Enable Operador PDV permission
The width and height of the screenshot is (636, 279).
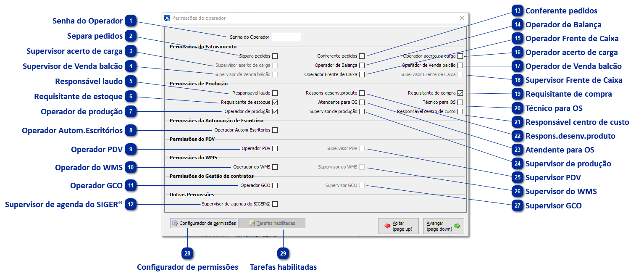275,148
